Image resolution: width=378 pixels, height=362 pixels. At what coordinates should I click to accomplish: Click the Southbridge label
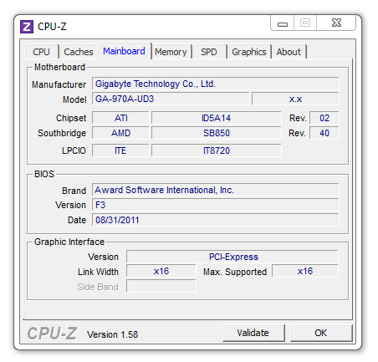(x=62, y=133)
